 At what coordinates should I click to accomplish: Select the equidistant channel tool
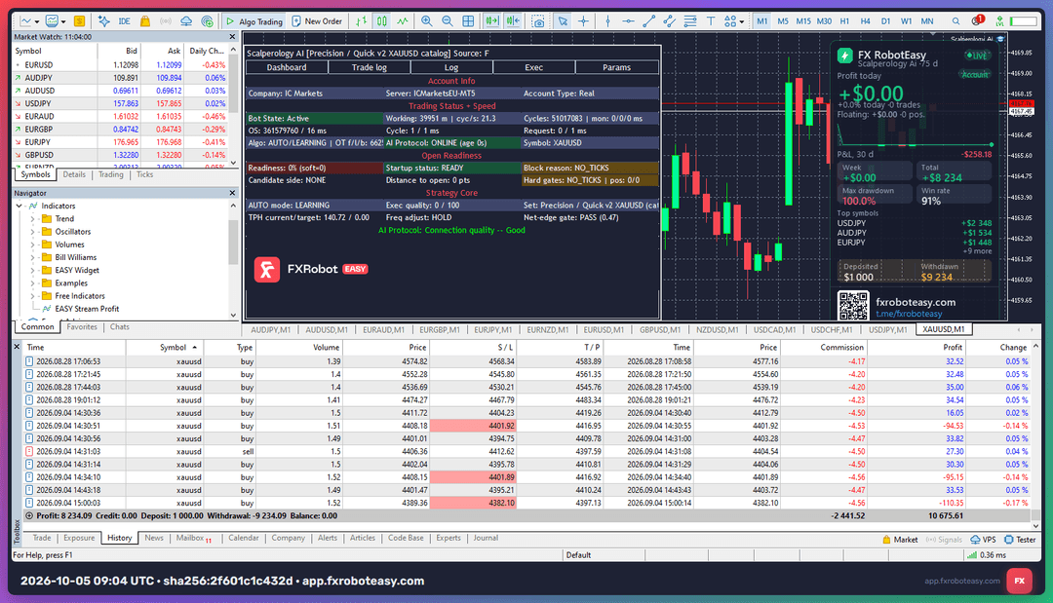(670, 20)
